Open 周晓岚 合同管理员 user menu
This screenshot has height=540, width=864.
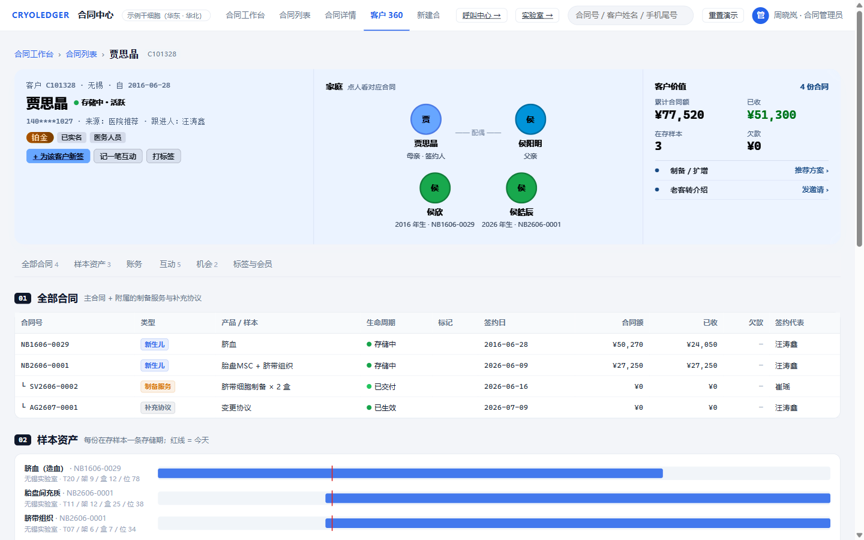click(808, 15)
